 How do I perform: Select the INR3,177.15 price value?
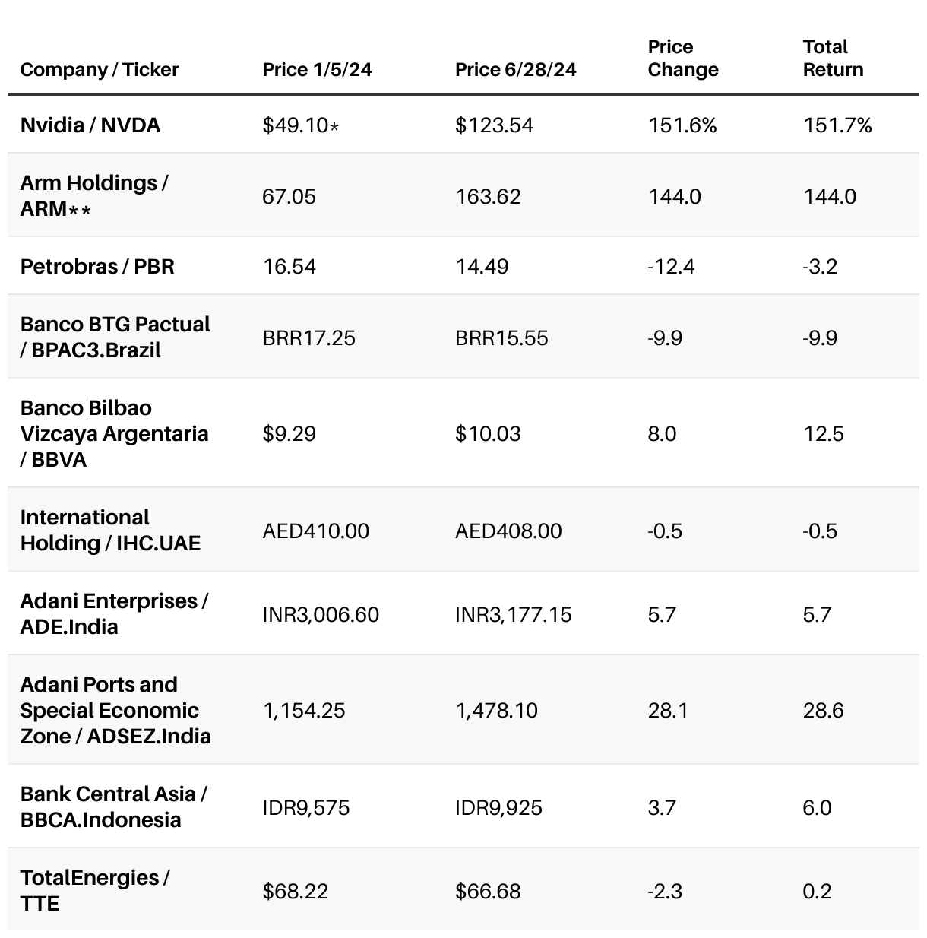tap(513, 614)
